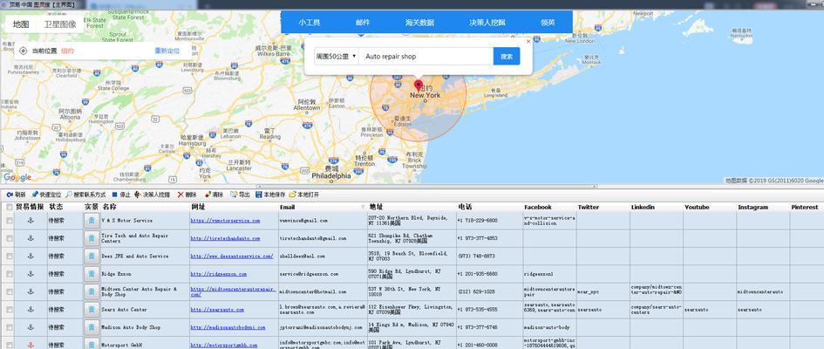Check the box for Midtown Center Auto Repair
824x349 pixels.
pyautogui.click(x=9, y=291)
